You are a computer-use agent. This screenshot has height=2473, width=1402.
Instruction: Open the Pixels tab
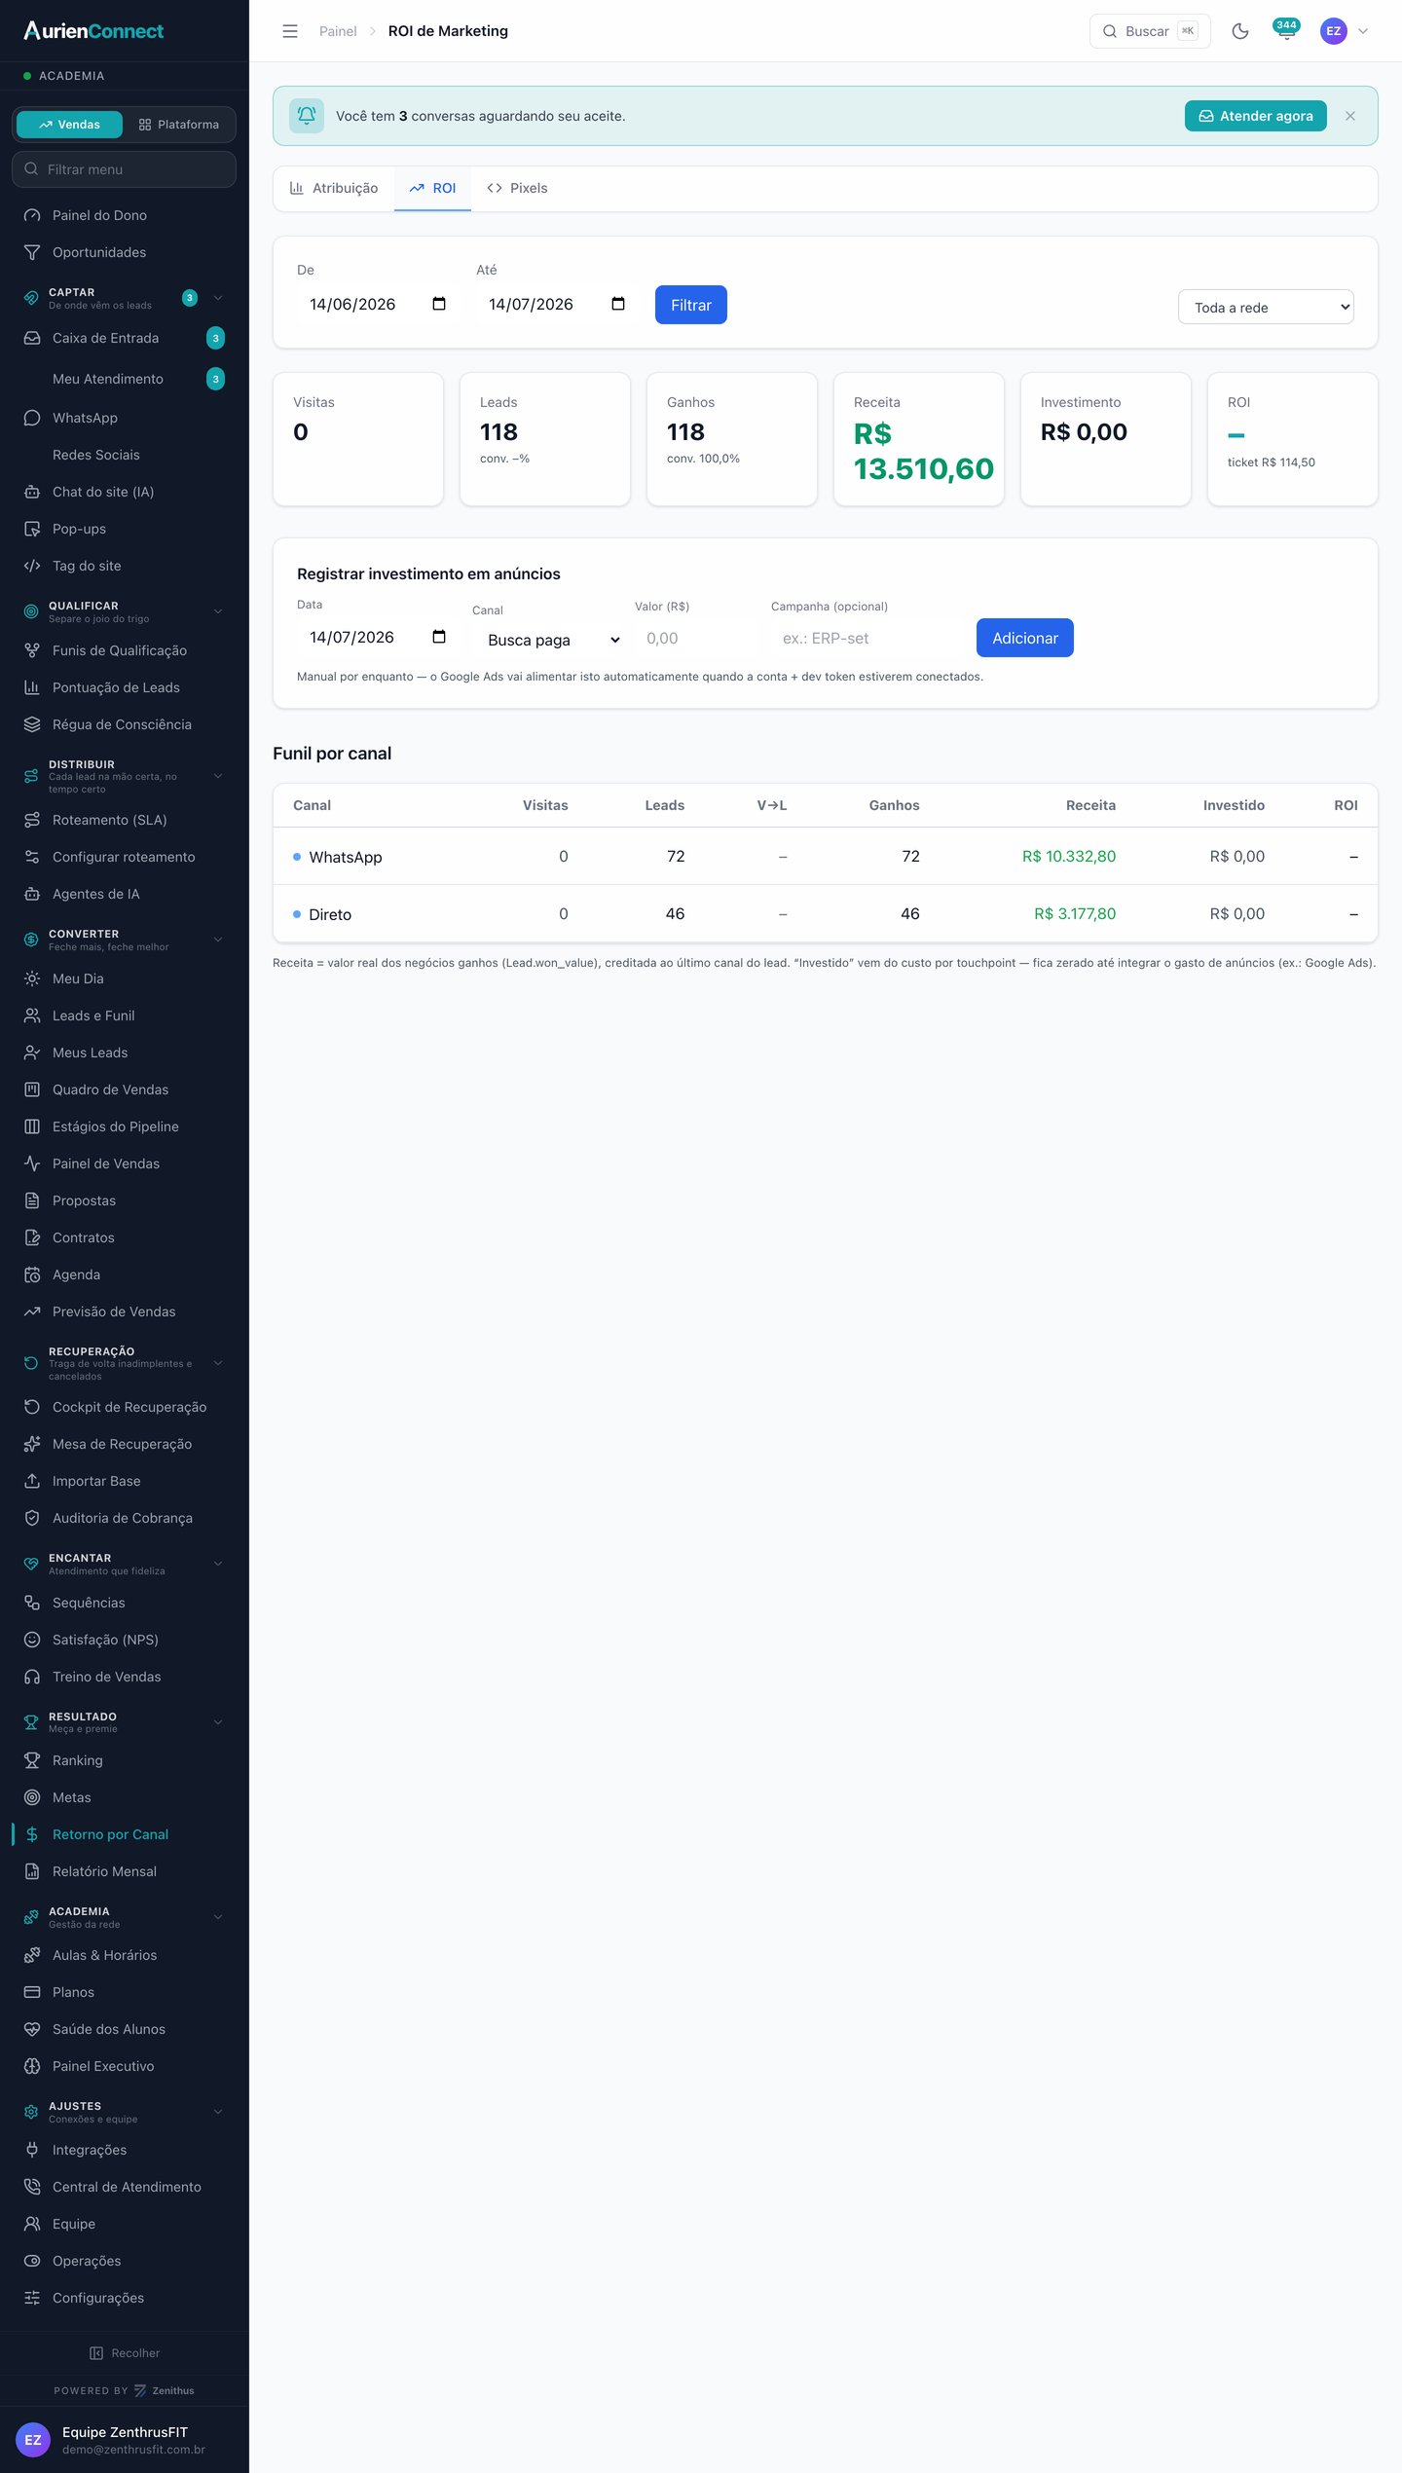(x=517, y=188)
